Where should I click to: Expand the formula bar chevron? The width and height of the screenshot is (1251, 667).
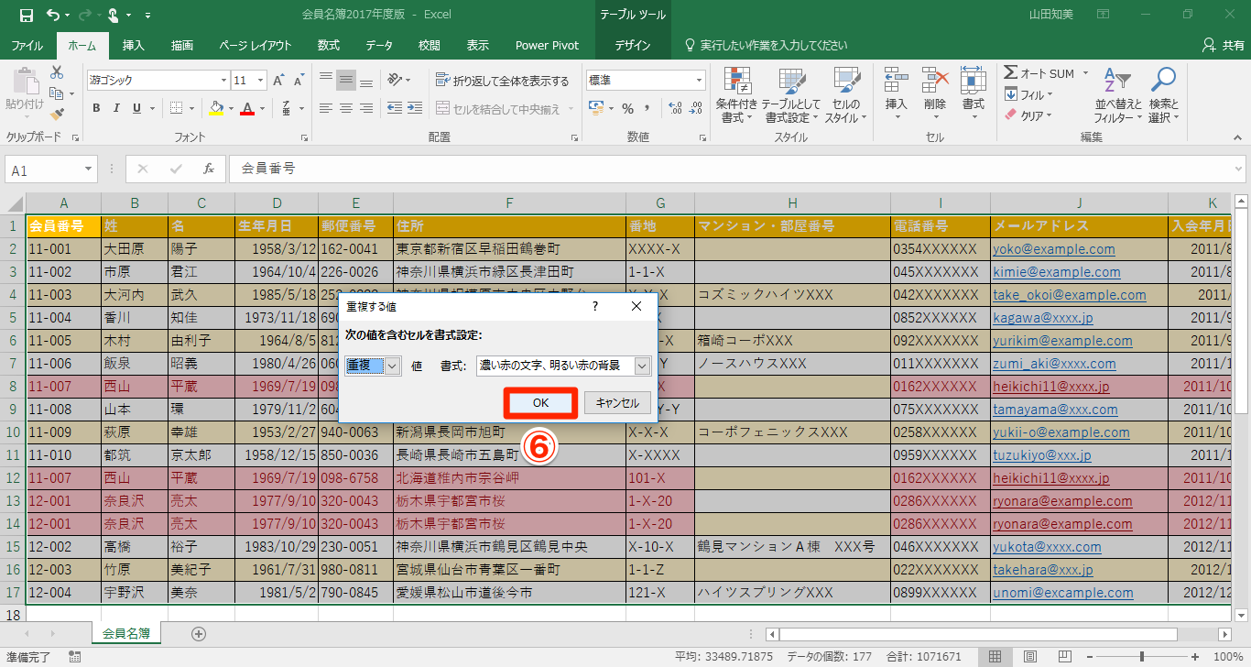coord(1237,169)
